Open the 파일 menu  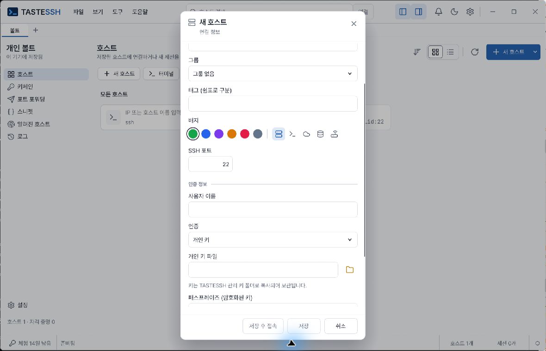(x=78, y=12)
